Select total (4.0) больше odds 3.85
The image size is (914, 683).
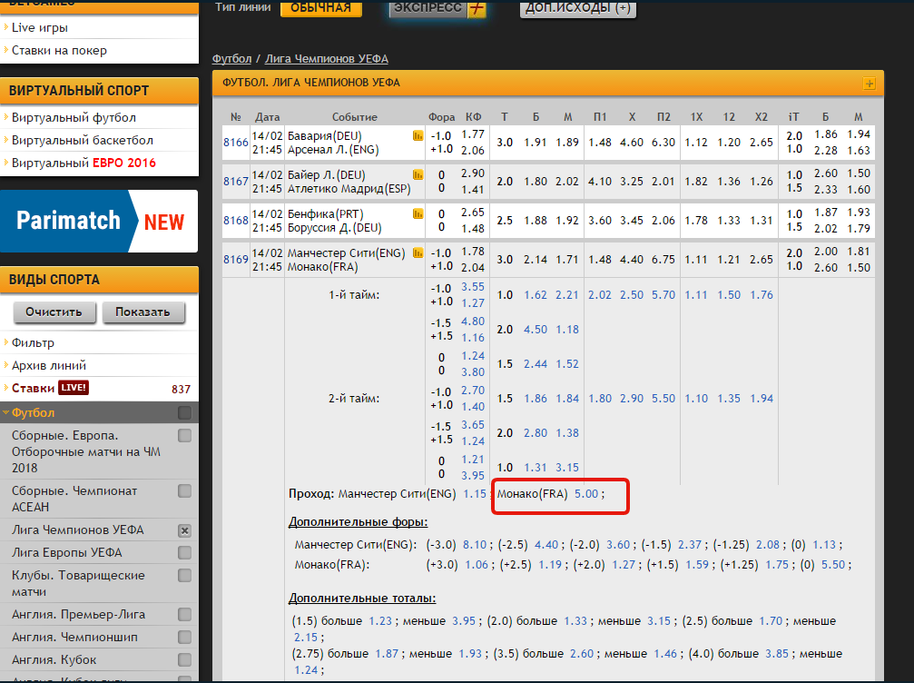pos(776,654)
